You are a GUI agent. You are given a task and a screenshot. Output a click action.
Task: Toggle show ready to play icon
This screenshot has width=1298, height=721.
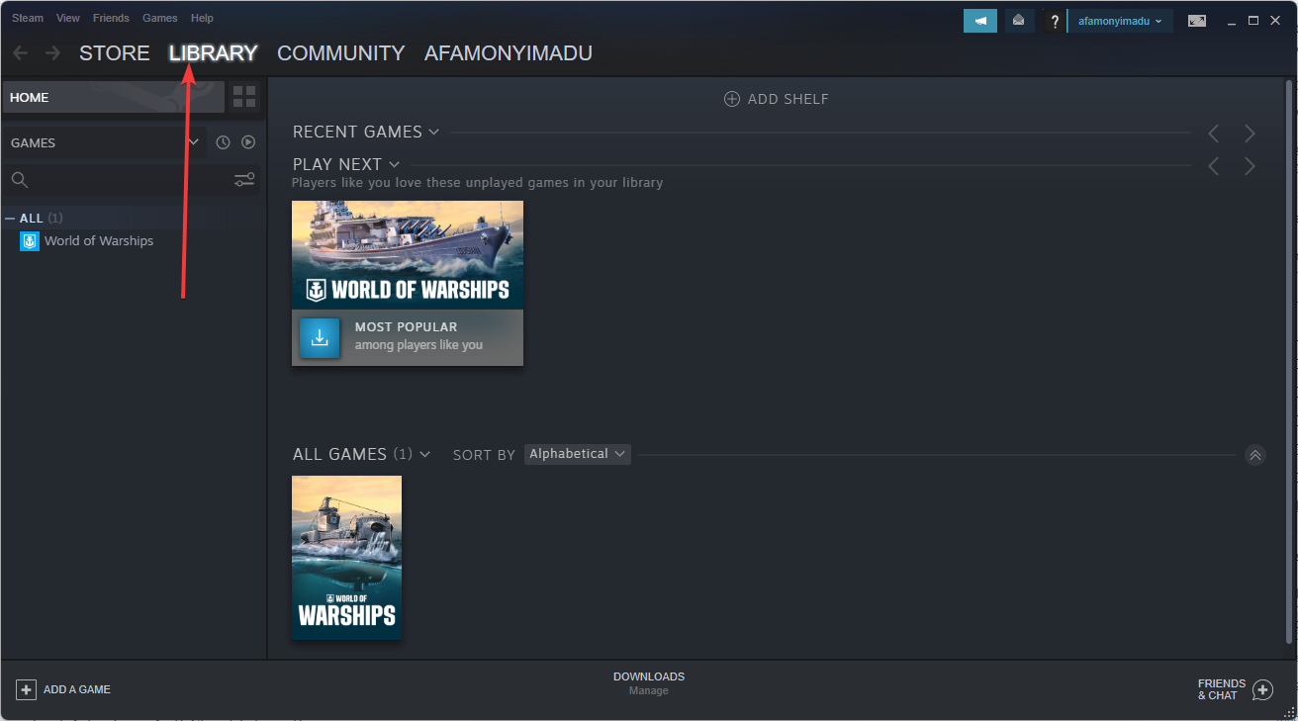[x=248, y=142]
